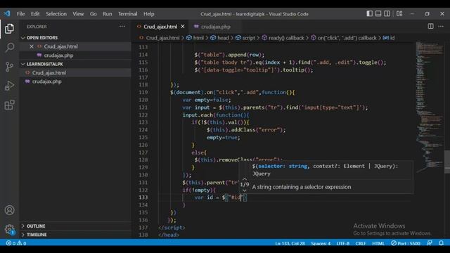Screen dimensions: 450x253
Task: Open the View menu
Action: 78,14
